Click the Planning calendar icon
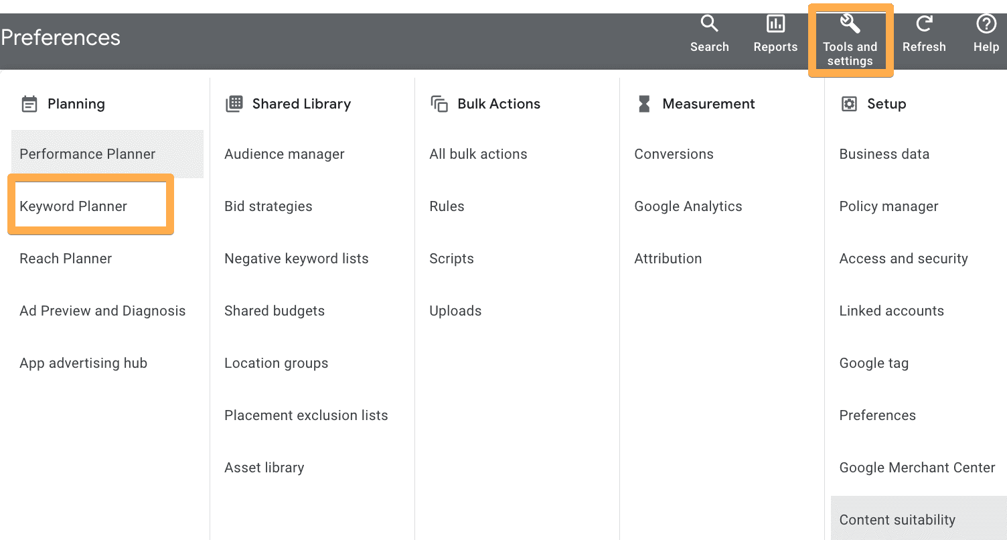 click(29, 104)
